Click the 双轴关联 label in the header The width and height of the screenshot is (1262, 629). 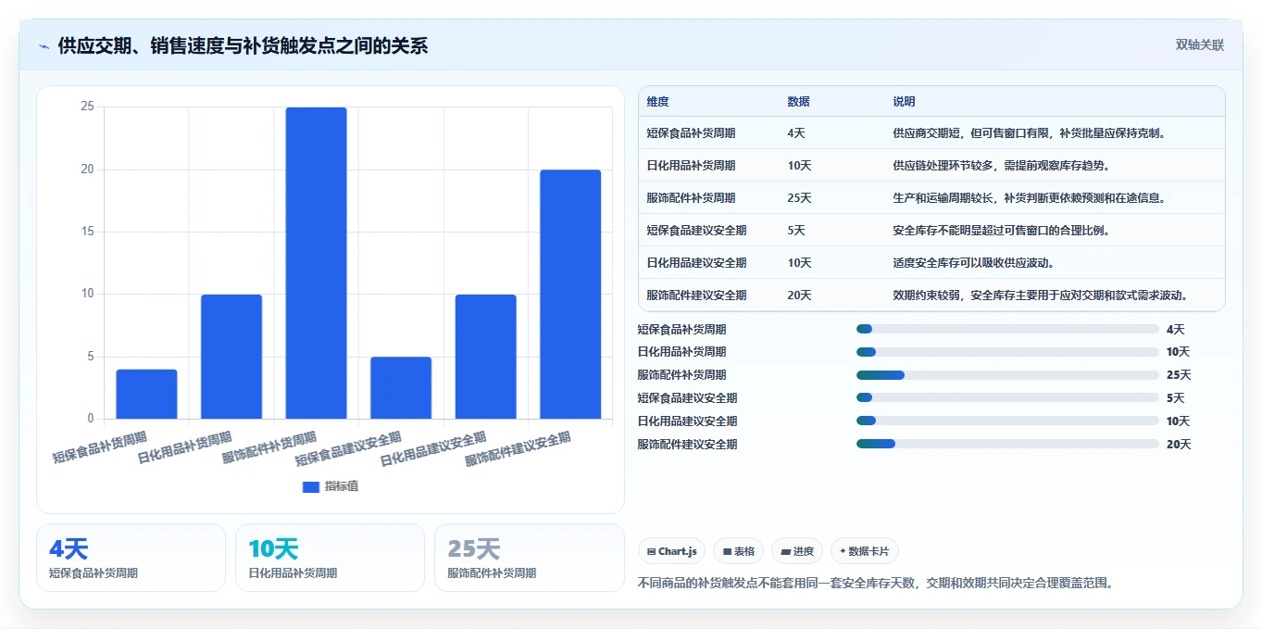point(1200,44)
